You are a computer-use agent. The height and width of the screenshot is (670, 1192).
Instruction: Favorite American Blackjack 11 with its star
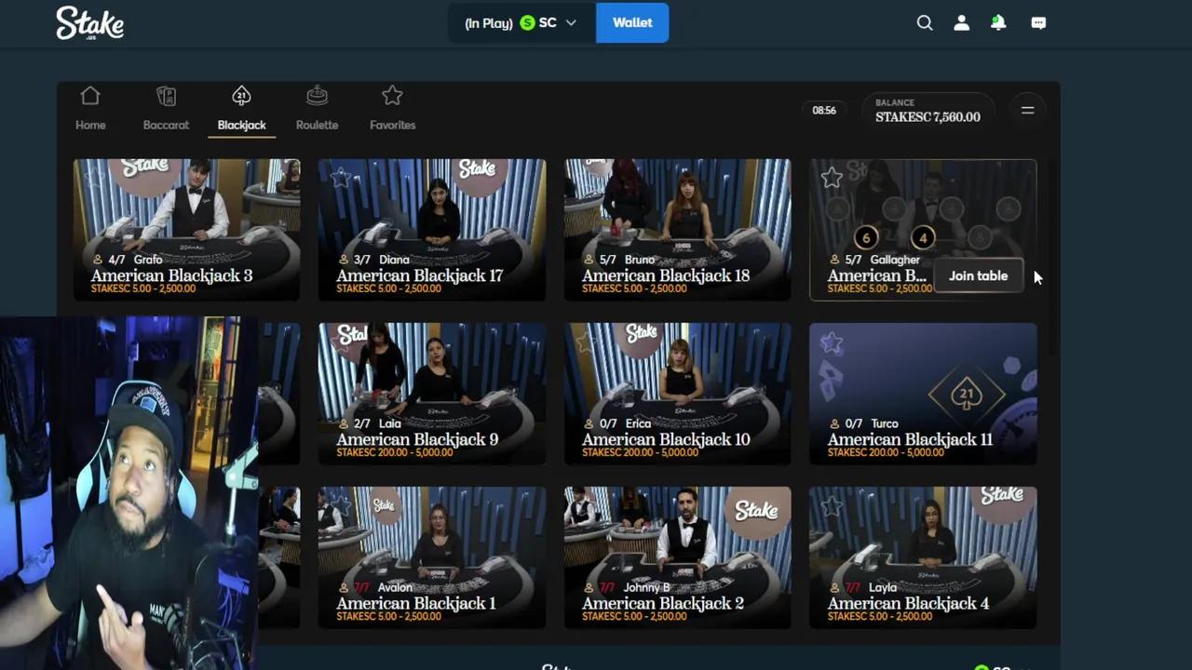click(832, 342)
